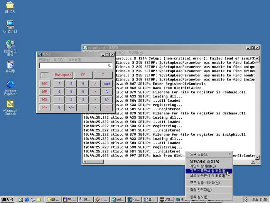The width and height of the screenshot is (270, 203).
Task: Switch to the 'UNI...' taskbar button
Action: [167, 200]
